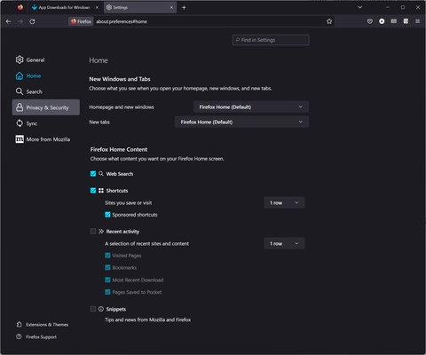Image resolution: width=426 pixels, height=355 pixels.
Task: Click the Firefox logo at tab bar start
Action: (20, 7)
